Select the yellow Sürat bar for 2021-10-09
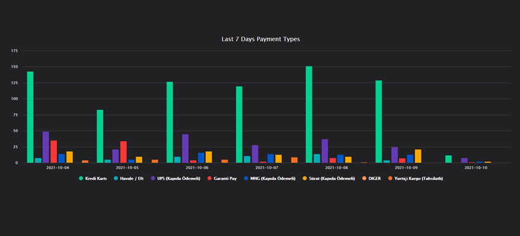Screen dimensions: 520x236 pyautogui.click(x=418, y=156)
